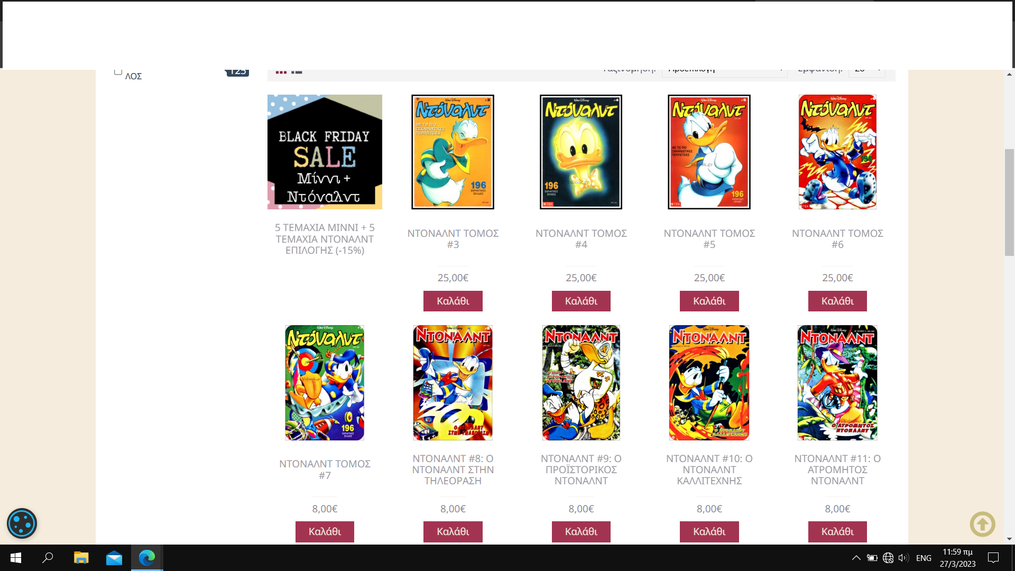The height and width of the screenshot is (571, 1015).
Task: Open the notification center icon
Action: 993,558
